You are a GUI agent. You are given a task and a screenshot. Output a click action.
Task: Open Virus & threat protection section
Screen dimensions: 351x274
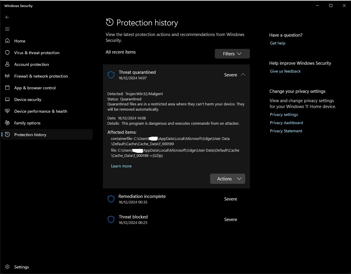click(x=47, y=53)
